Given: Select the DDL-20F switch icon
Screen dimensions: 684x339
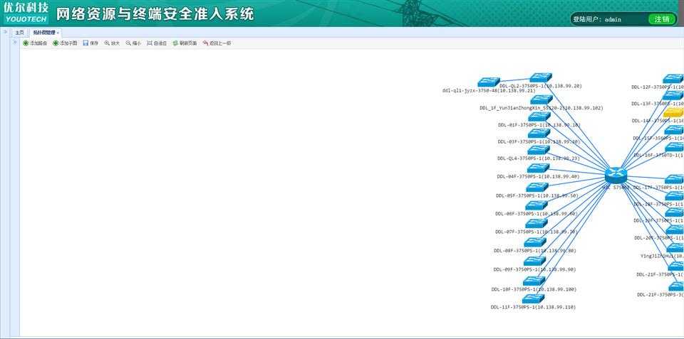Looking at the screenshot, I should (675, 230).
